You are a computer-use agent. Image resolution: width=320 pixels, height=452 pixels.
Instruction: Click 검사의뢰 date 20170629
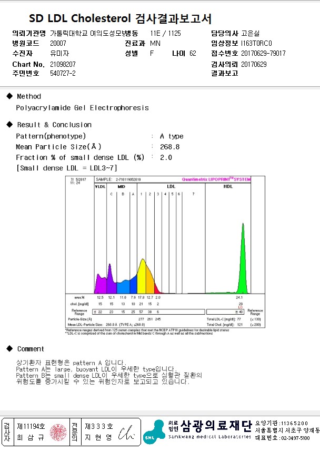pyautogui.click(x=254, y=64)
